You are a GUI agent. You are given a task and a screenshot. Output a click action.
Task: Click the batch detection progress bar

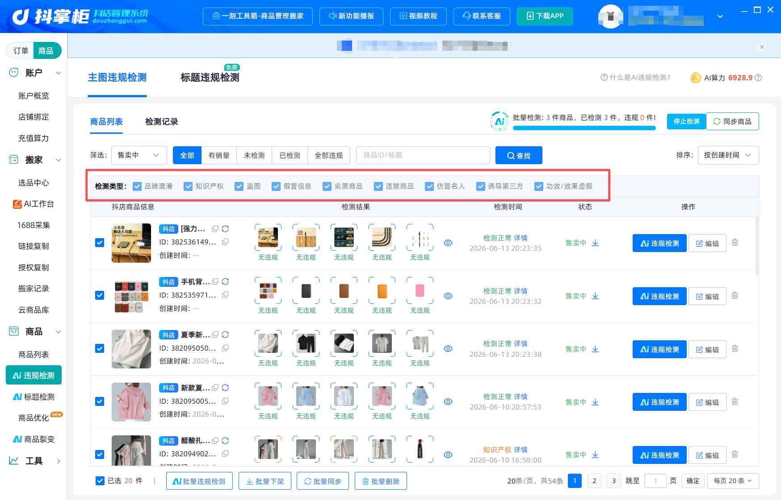(x=584, y=128)
